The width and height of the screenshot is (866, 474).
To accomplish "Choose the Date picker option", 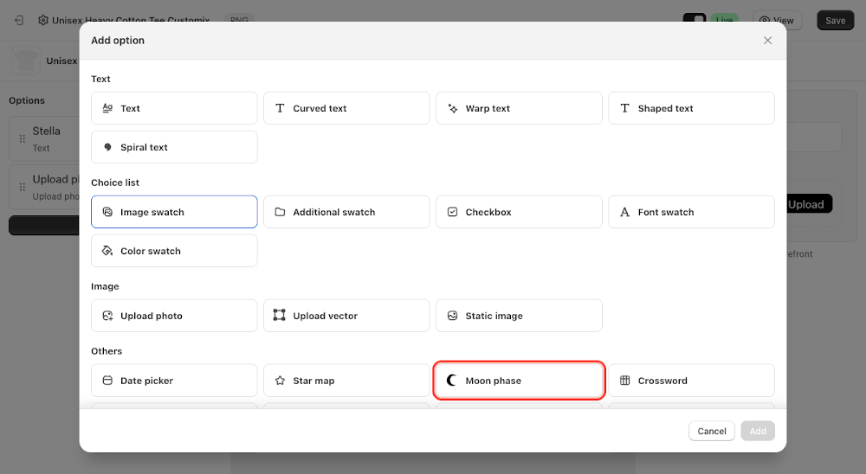I will pyautogui.click(x=174, y=381).
